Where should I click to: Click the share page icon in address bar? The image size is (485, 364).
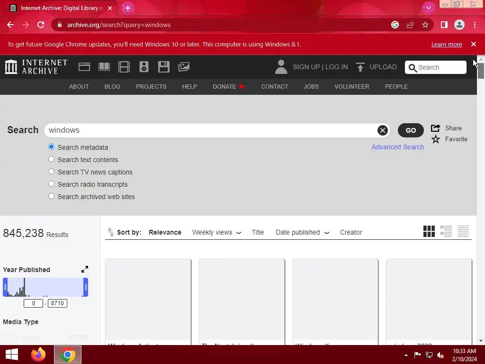click(410, 25)
